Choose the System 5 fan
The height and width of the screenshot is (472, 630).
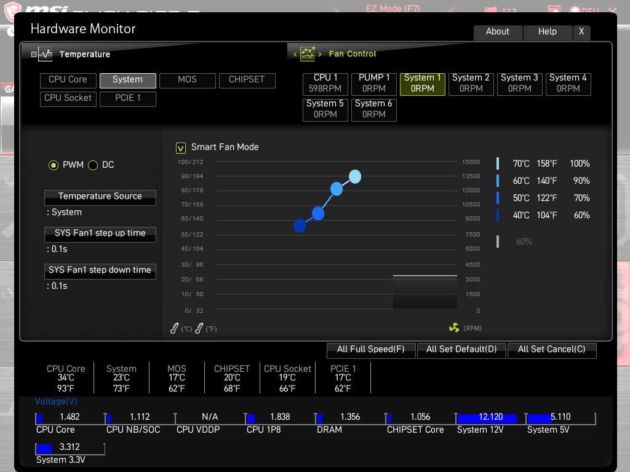[x=325, y=109]
